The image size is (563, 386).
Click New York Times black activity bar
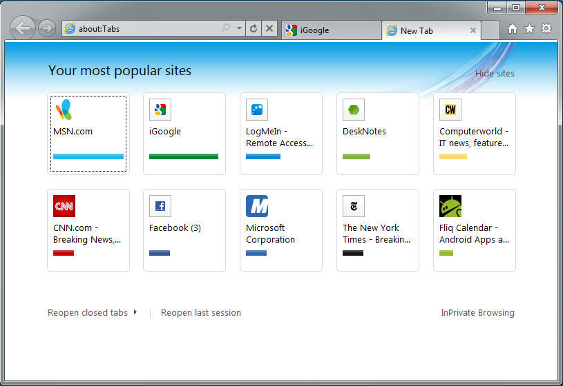pyautogui.click(x=353, y=253)
